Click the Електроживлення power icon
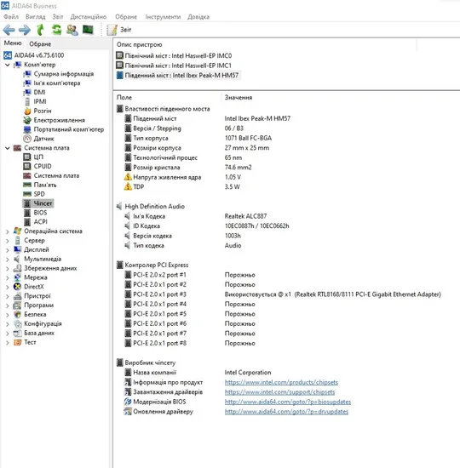Viewport: 460px width, 468px height. tap(27, 120)
